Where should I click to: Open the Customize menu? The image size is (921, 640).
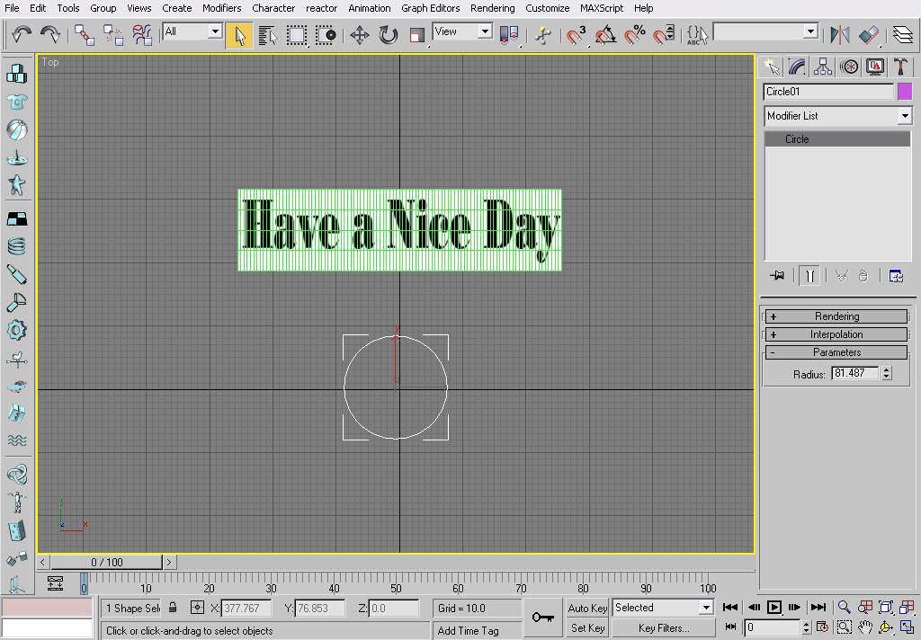pos(547,8)
